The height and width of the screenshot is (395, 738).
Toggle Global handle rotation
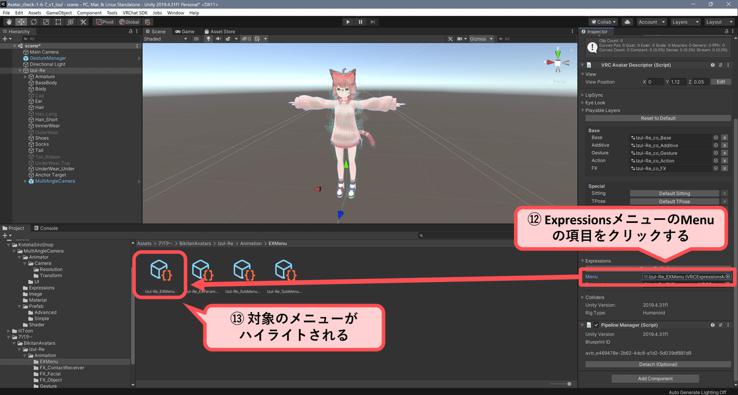pos(130,22)
